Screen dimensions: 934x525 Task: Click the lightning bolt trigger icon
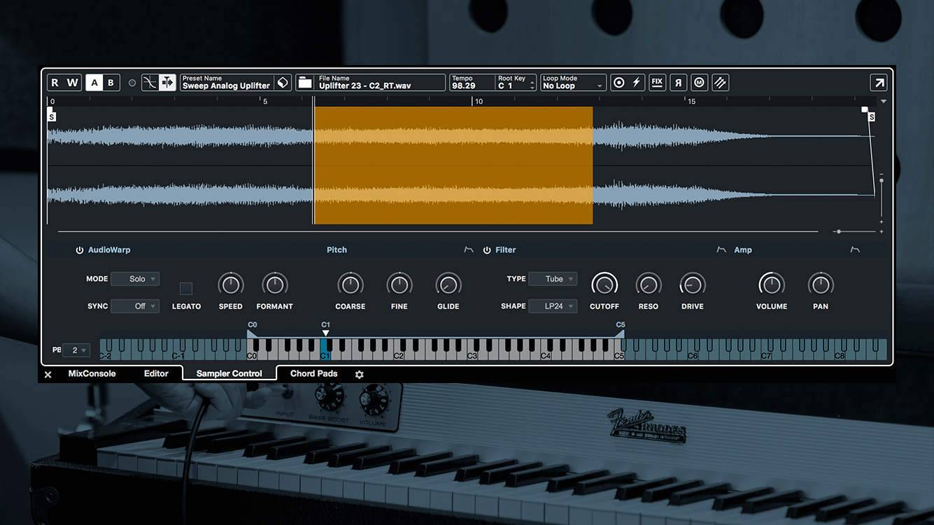(637, 82)
